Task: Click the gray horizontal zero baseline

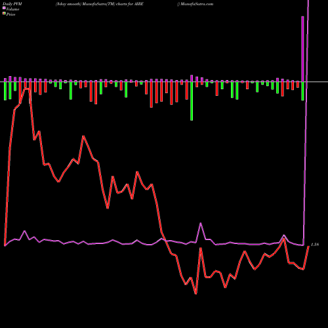Action: point(164,82)
